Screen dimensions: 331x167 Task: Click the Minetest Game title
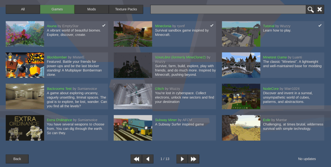coord(275,57)
